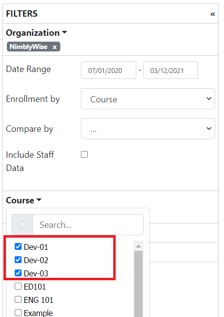The image size is (224, 317).
Task: Remove the NimblyWise organization tag
Action: (x=54, y=47)
